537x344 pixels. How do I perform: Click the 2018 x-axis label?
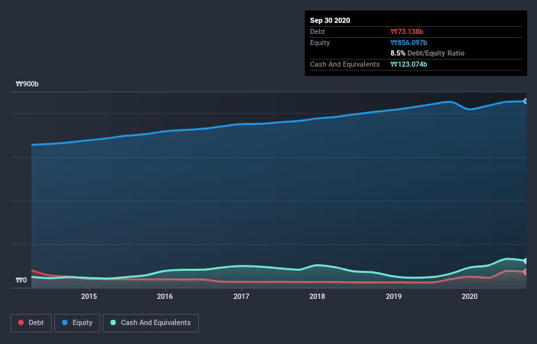(317, 296)
